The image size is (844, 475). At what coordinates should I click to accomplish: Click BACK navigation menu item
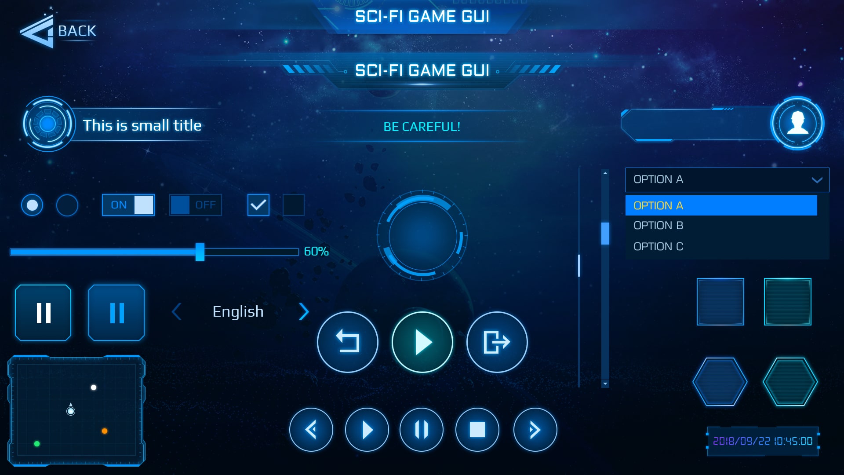coord(59,31)
